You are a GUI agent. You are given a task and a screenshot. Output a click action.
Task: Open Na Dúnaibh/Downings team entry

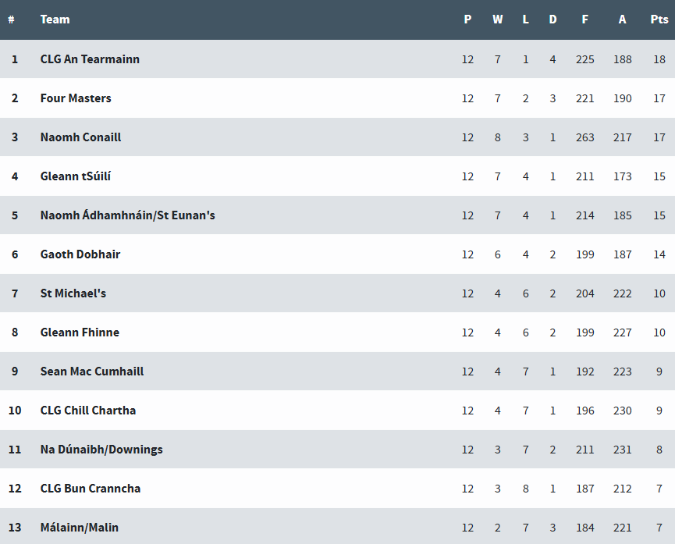101,450
